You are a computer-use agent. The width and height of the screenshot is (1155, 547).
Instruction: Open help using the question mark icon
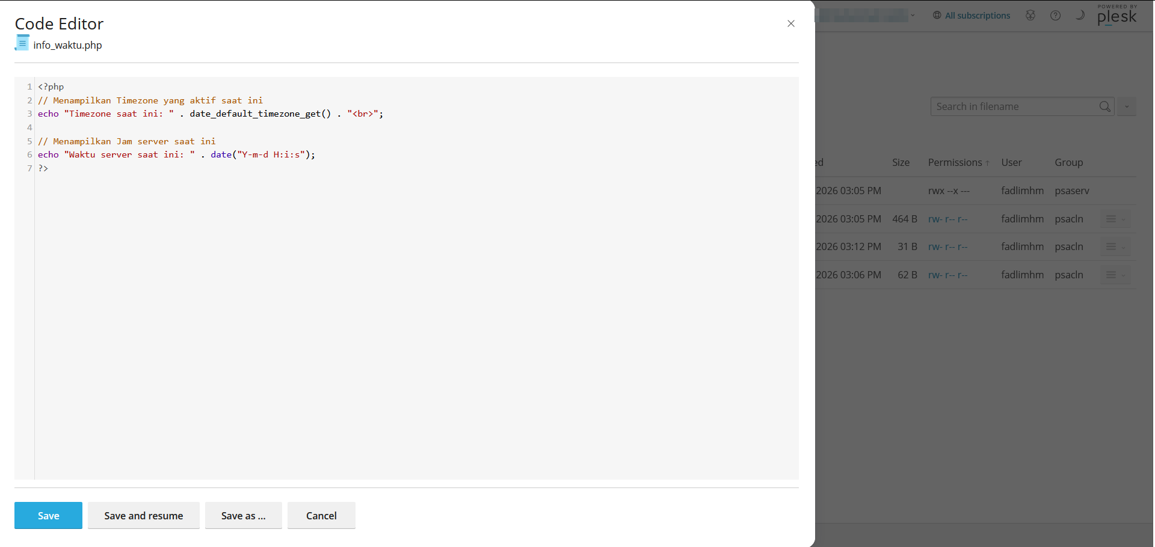tap(1056, 15)
